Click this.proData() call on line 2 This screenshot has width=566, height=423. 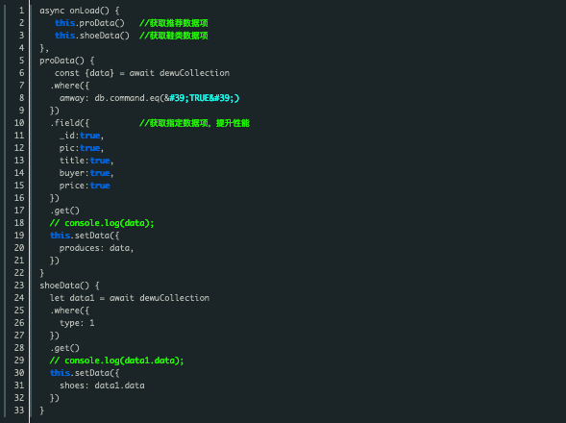(89, 23)
